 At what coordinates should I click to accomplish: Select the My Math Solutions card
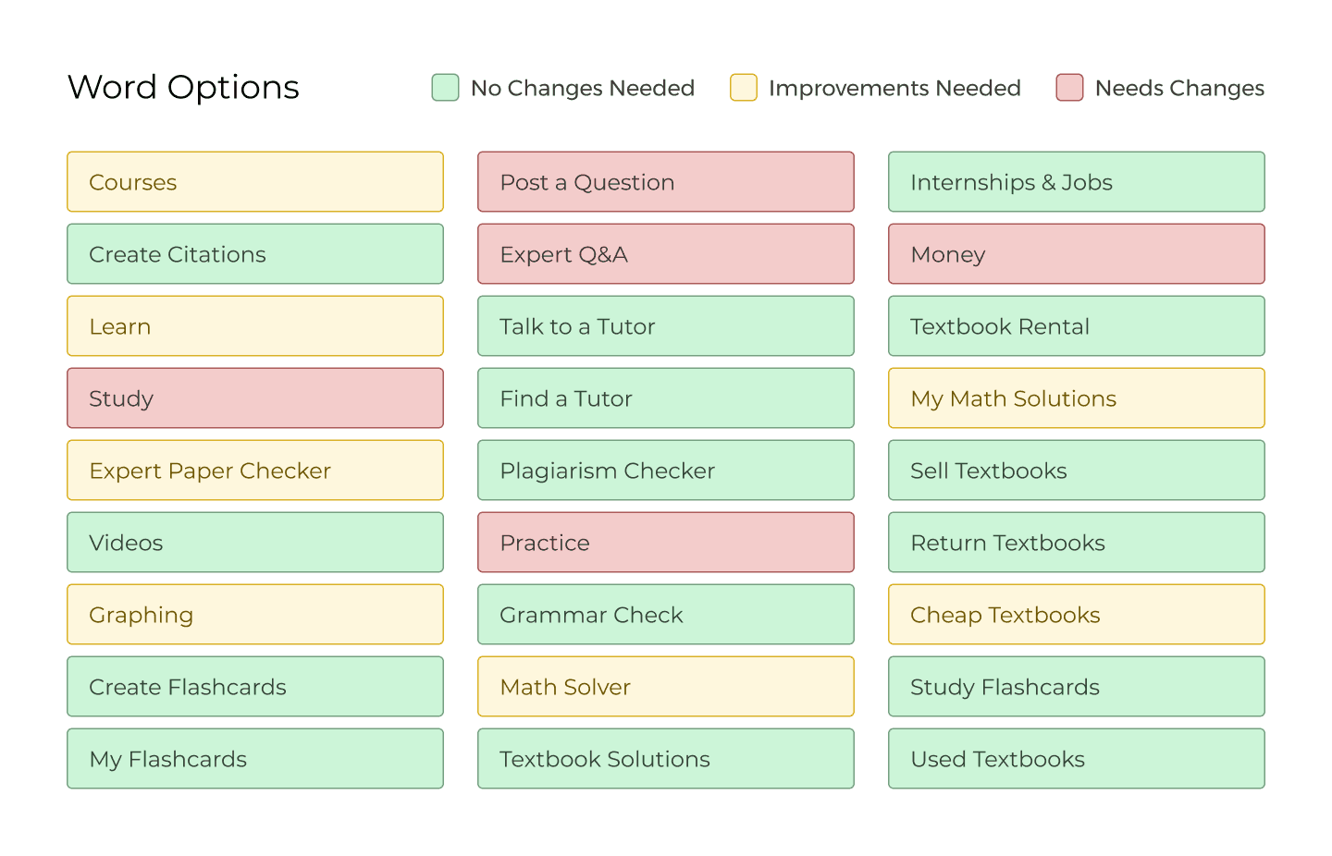pos(1077,398)
